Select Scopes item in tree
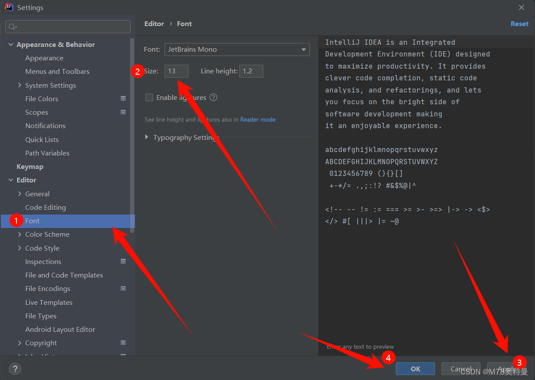535x380 pixels. click(x=37, y=112)
